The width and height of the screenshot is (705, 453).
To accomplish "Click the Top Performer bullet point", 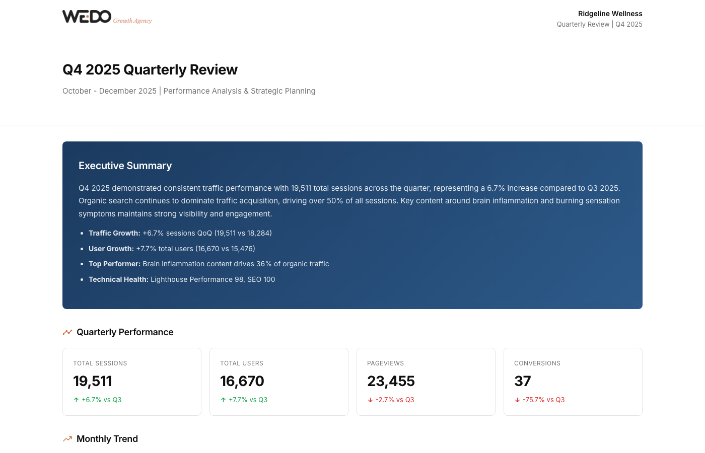I will point(208,264).
